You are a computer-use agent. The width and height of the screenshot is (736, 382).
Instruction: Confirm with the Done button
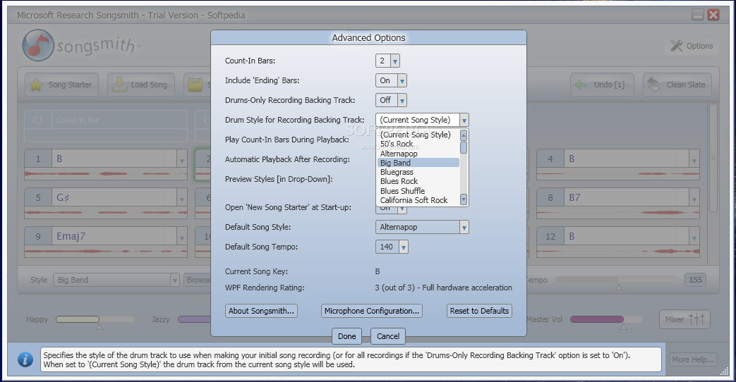(x=347, y=336)
